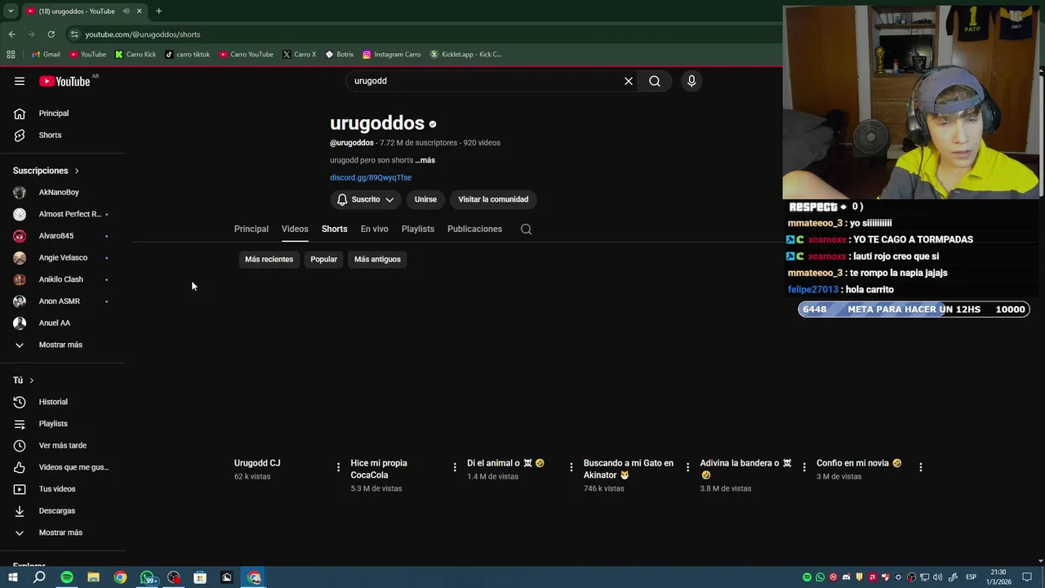The image size is (1045, 588).
Task: Open the Tú section chevron
Action: [31, 381]
